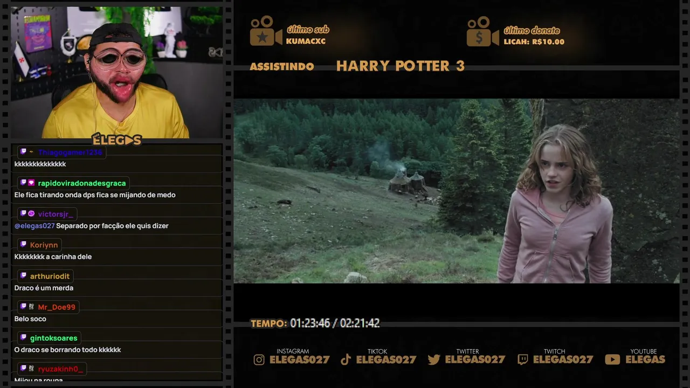This screenshot has height=388, width=690.
Task: Click message 'Draco é um merda'
Action: point(44,288)
